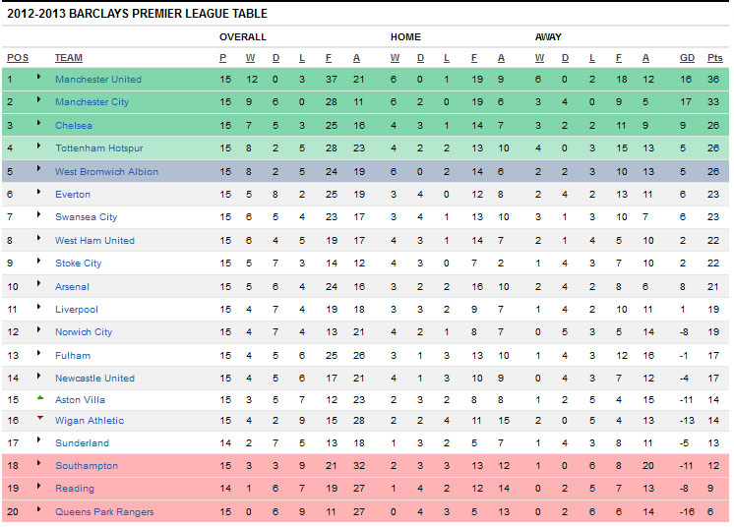The image size is (734, 527).
Task: Open the West Bromwich Albion link
Action: pyautogui.click(x=106, y=172)
